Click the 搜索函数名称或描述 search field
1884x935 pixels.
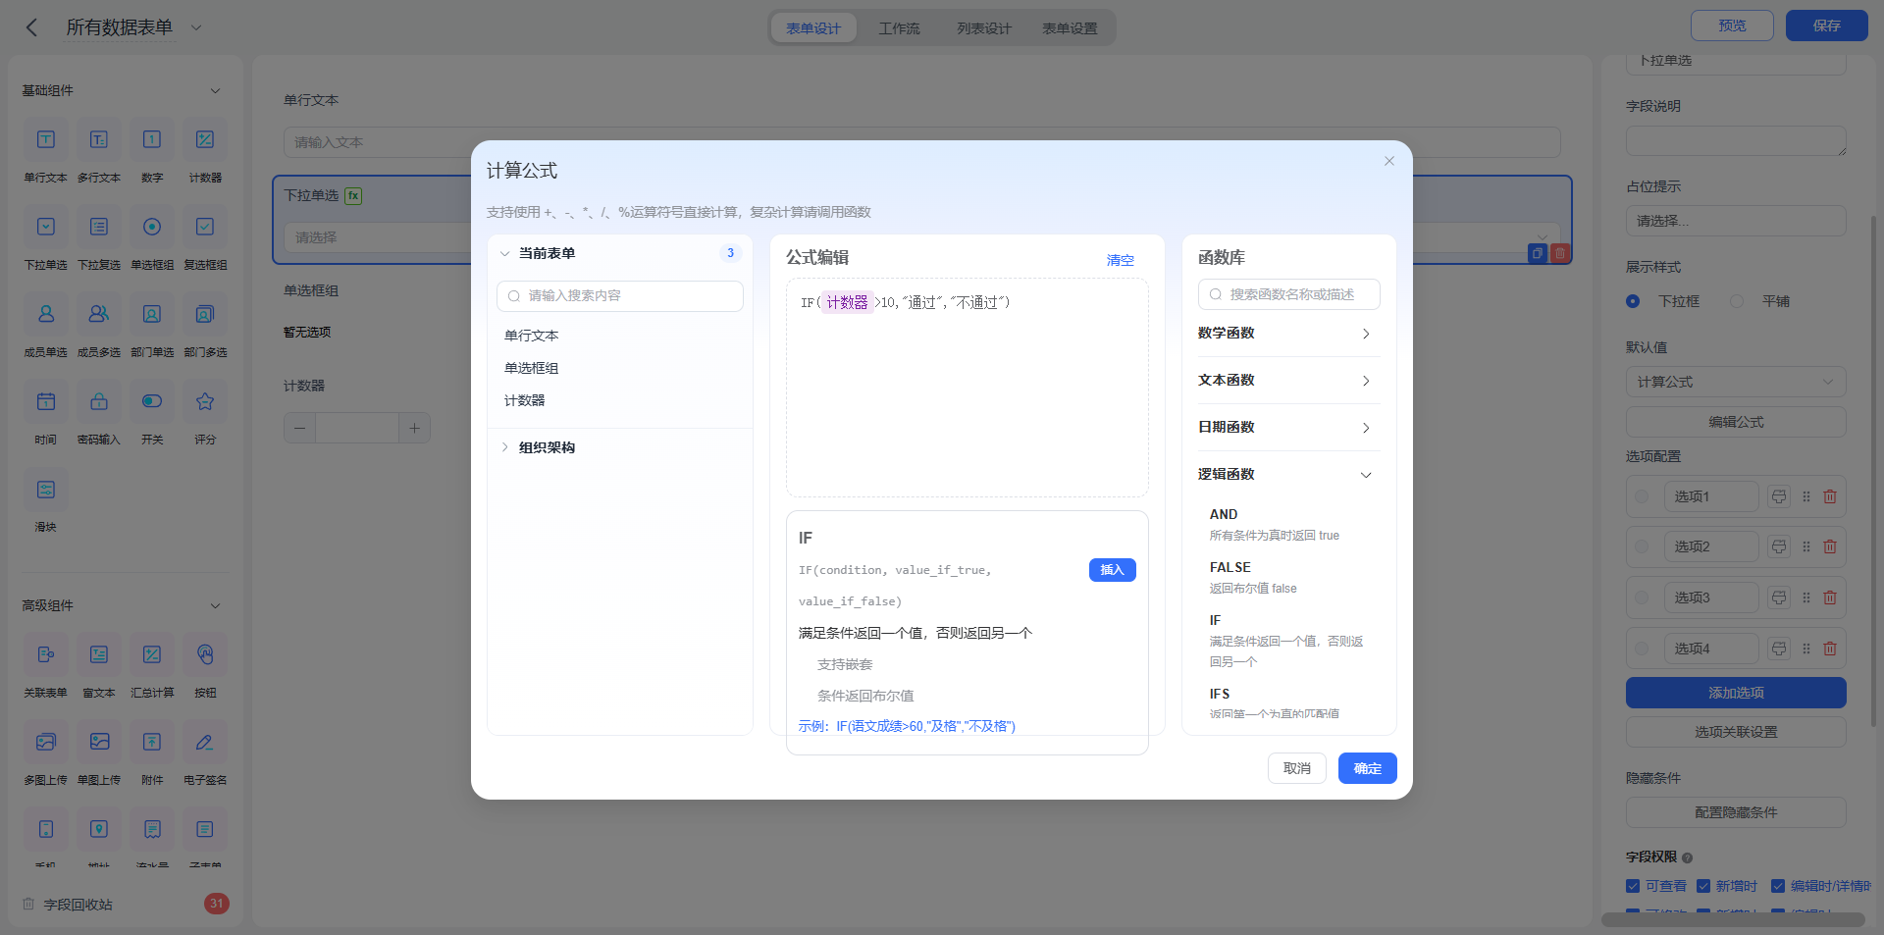point(1288,294)
